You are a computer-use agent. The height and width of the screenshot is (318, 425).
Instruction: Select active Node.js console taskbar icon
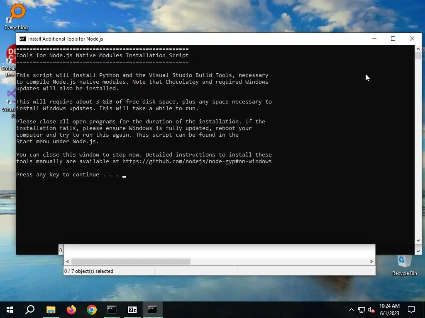click(x=152, y=310)
